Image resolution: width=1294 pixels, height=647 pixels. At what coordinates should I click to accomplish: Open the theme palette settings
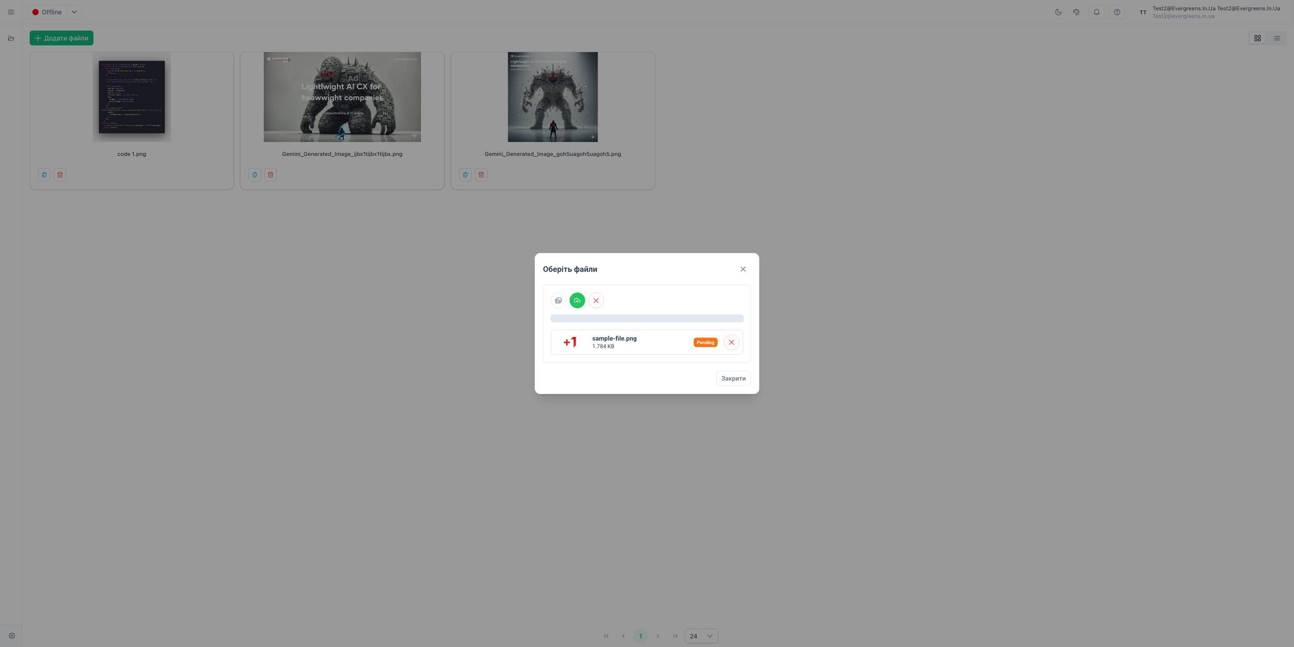pos(1077,12)
